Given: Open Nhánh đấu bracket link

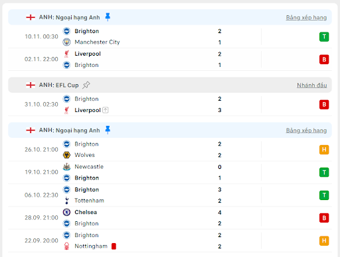Looking at the screenshot, I should click(311, 85).
